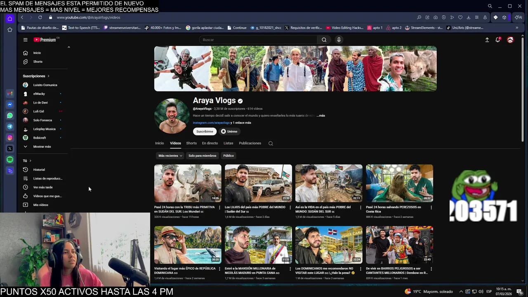Click the snapshot camera icon in address bar
Image resolution: width=528 pixels, height=297 pixels.
point(436,17)
